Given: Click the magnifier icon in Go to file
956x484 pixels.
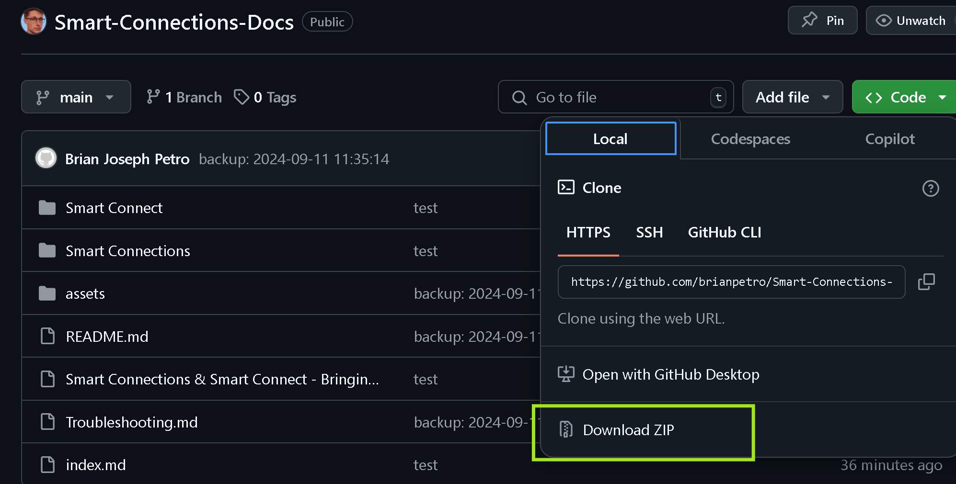Looking at the screenshot, I should [x=519, y=98].
